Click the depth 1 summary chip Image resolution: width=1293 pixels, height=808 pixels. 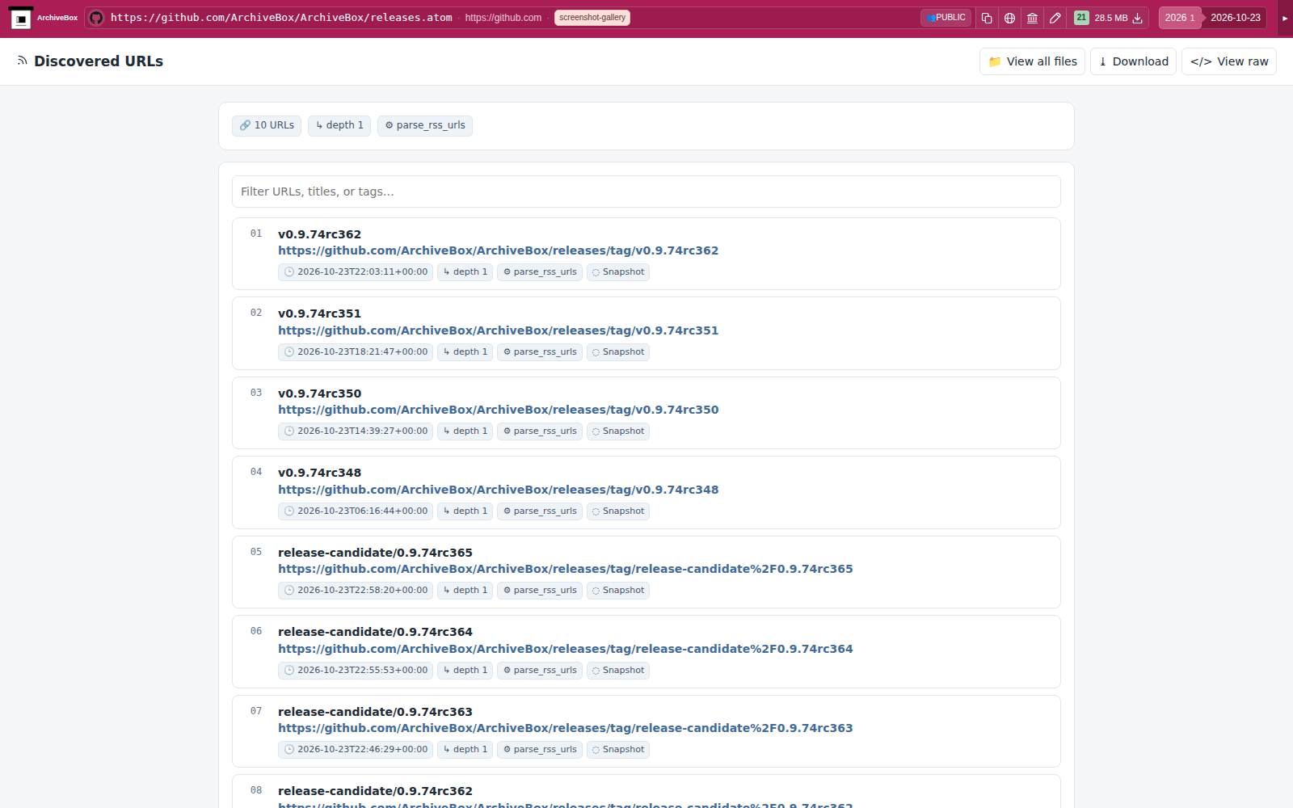click(x=339, y=125)
